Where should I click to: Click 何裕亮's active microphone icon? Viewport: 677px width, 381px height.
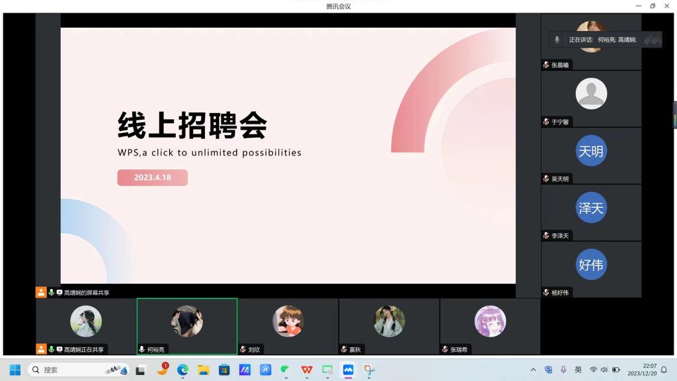141,349
